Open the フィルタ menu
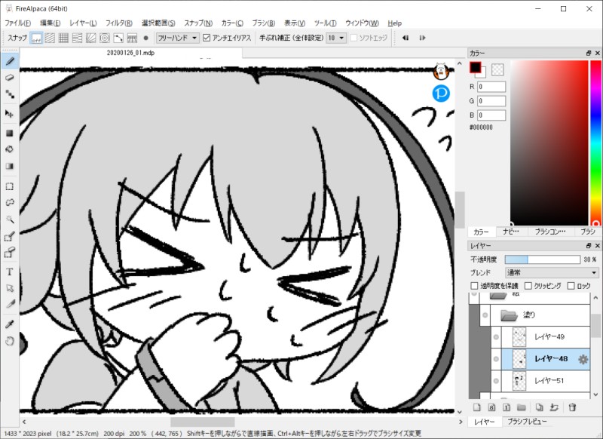Screen dimensions: 603x439 119,23
